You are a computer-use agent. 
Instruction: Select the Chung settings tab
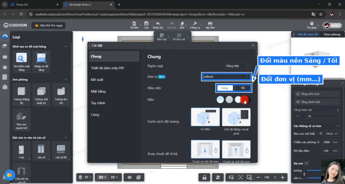[114, 57]
